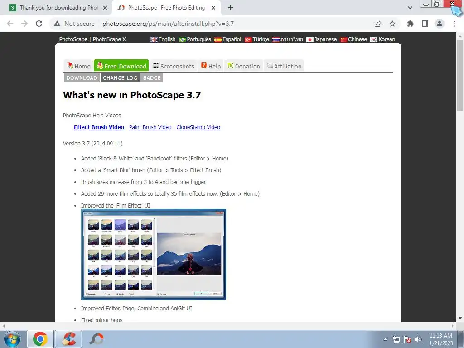Click the Not secure warning icon
The width and height of the screenshot is (464, 348).
click(x=57, y=24)
